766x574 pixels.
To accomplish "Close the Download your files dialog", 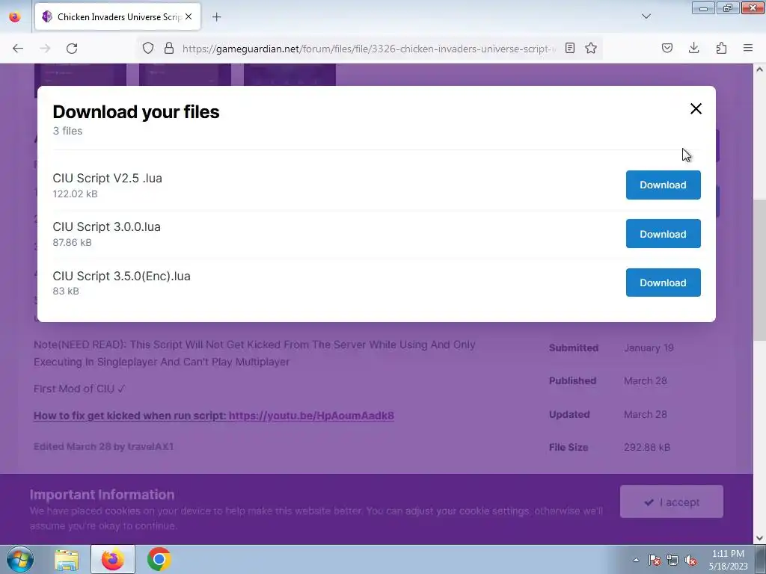I will pos(696,108).
